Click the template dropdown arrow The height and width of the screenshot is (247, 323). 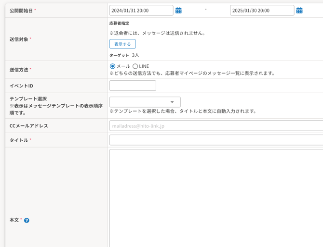pos(172,102)
